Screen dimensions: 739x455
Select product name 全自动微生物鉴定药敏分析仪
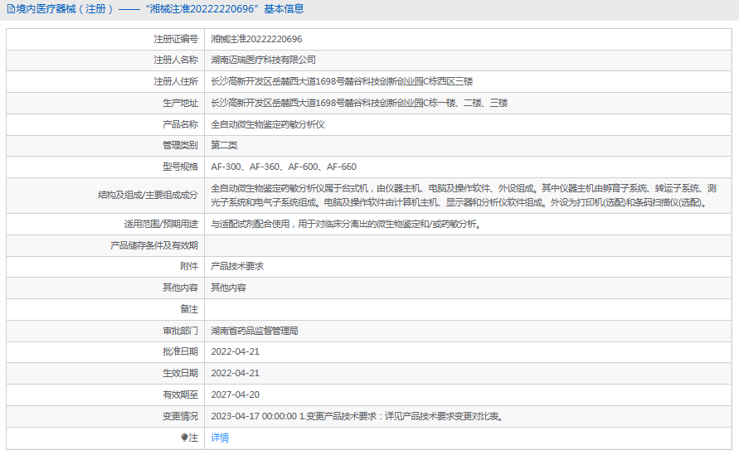pos(268,124)
